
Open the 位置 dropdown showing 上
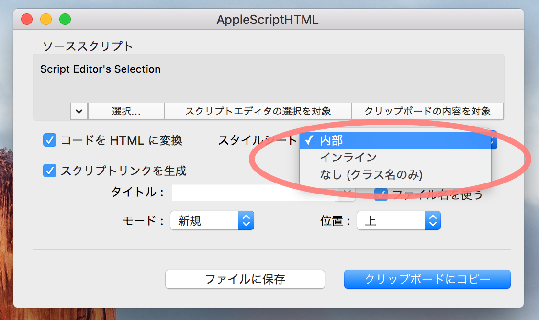coord(399,220)
